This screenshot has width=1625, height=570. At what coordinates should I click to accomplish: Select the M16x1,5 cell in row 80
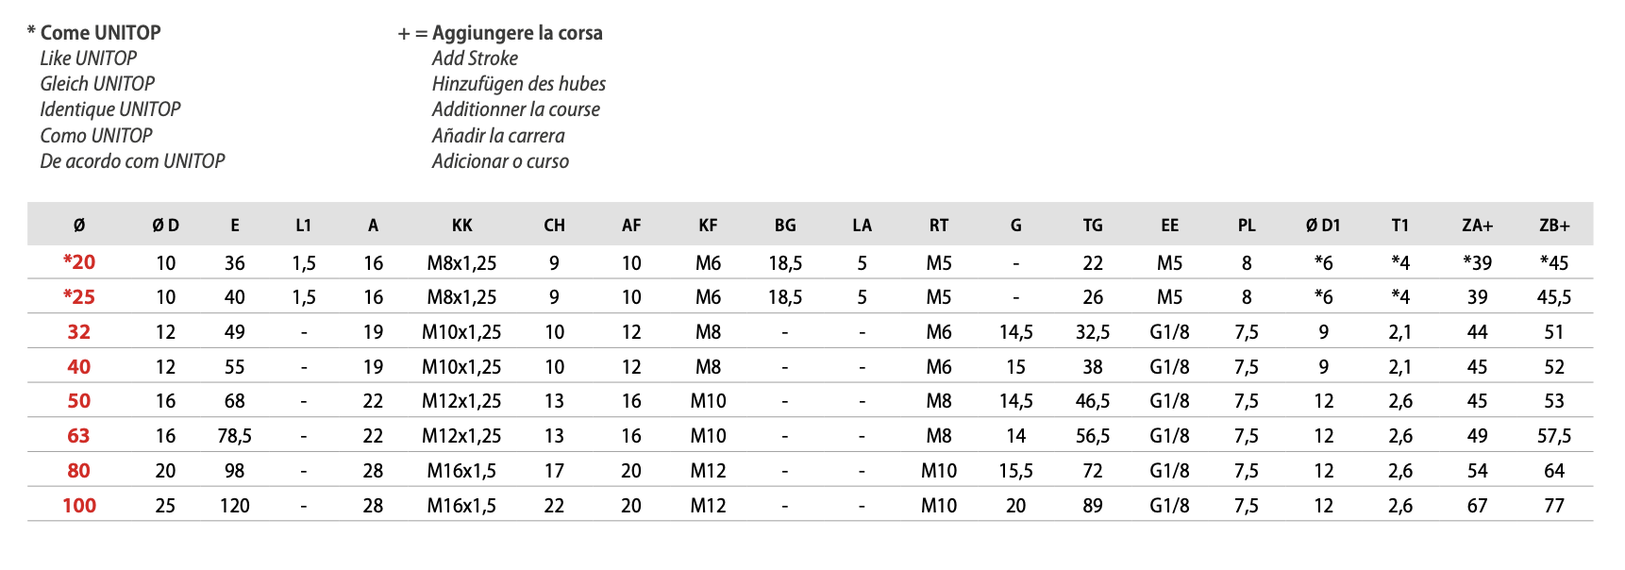coord(461,471)
